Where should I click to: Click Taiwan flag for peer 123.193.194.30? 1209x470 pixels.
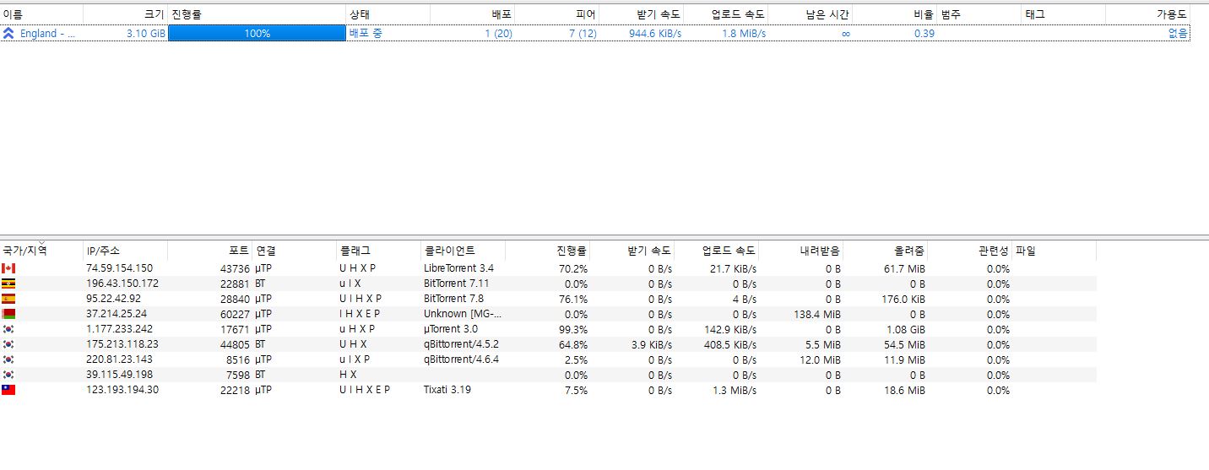point(8,390)
